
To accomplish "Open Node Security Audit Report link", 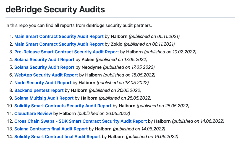I will click(43, 83).
